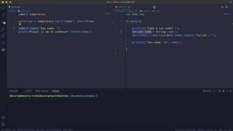Viewport: 233px width, 131px height.
Task: Open notifications bell in status bar
Action: (230, 130)
